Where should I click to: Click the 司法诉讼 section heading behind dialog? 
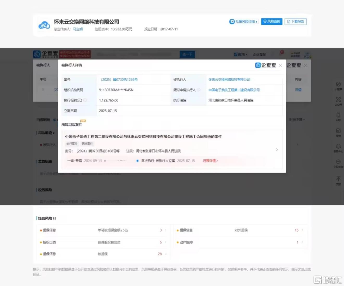(46, 133)
